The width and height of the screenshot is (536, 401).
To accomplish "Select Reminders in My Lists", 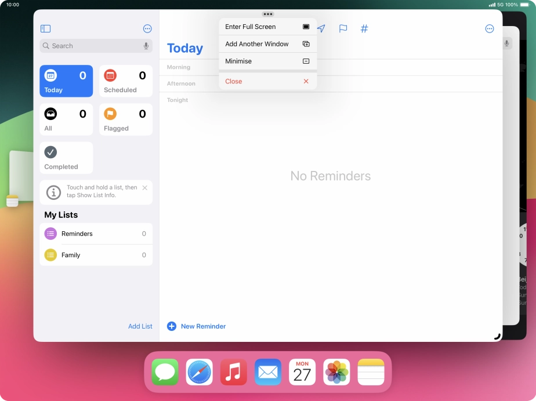I will 96,234.
